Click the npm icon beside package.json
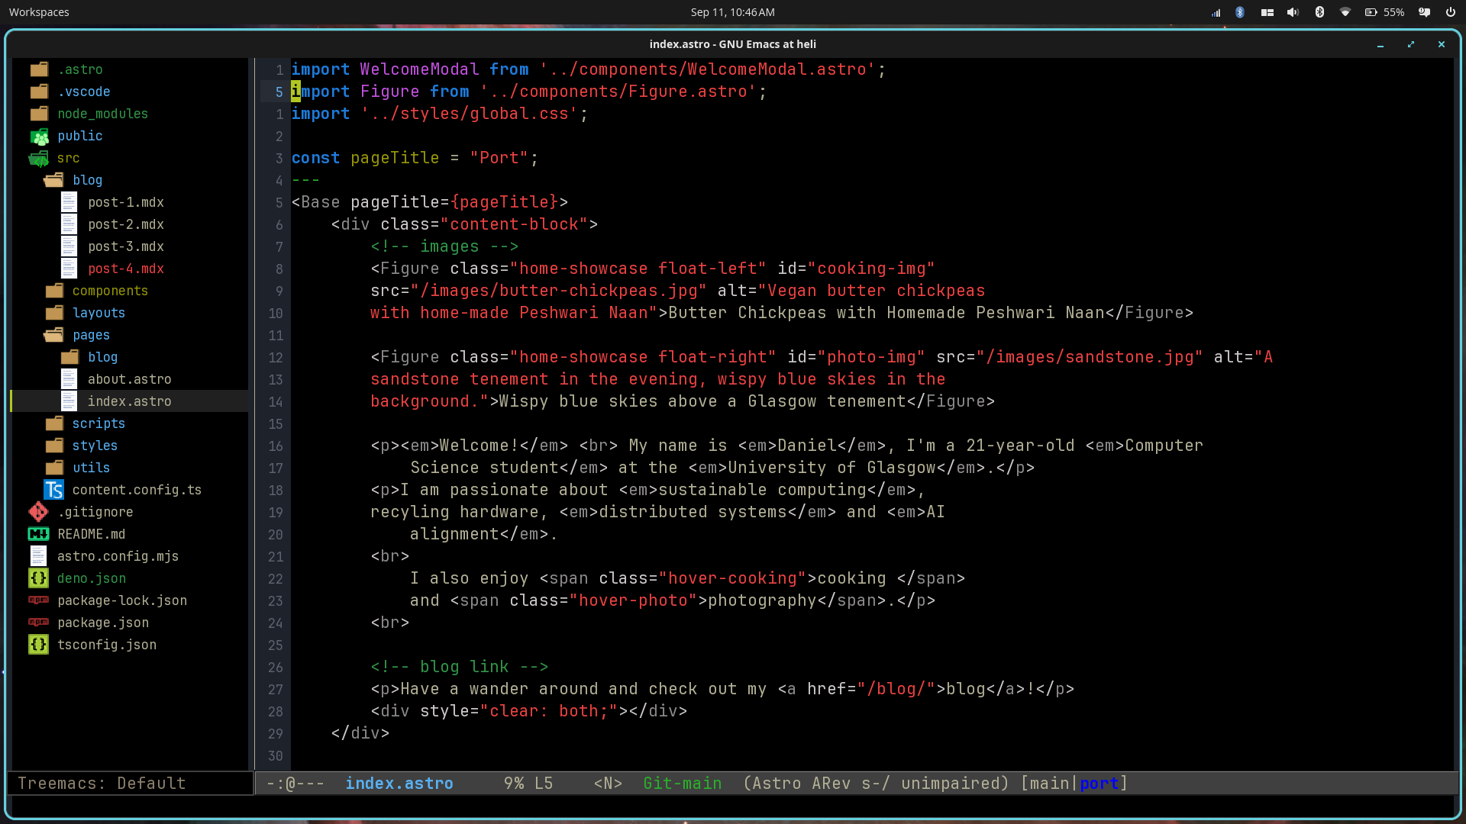This screenshot has height=824, width=1466. 38,623
